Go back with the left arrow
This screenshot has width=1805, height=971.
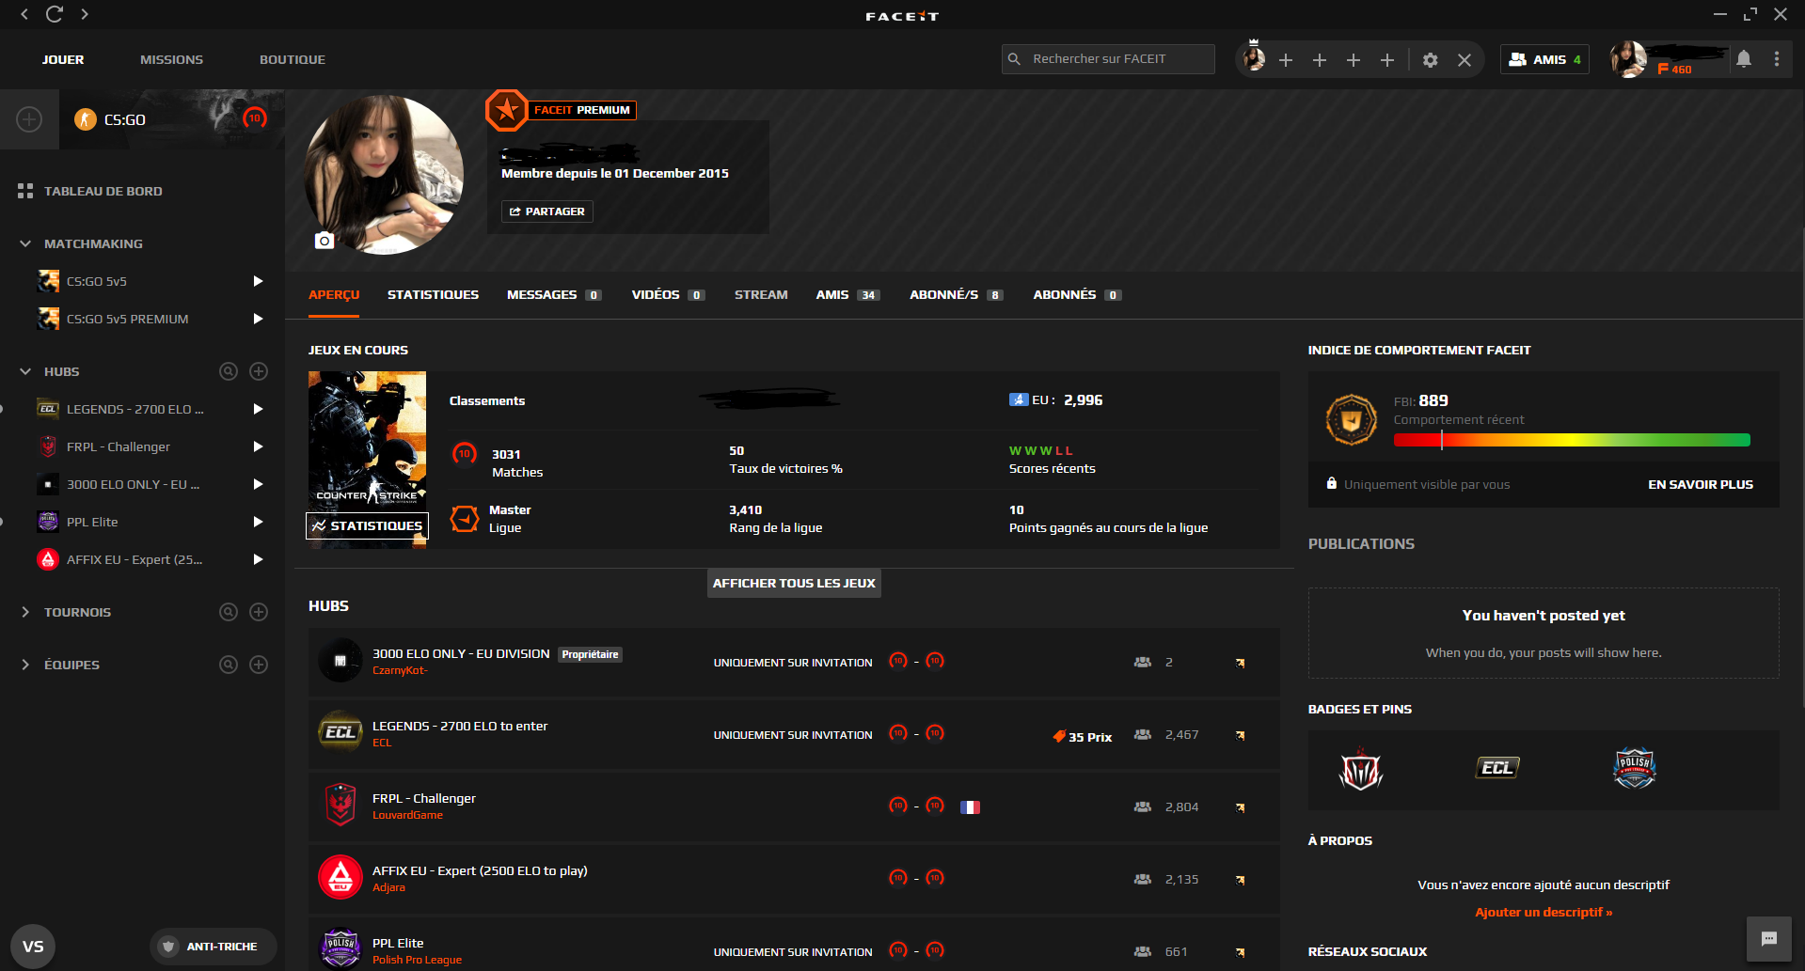[x=24, y=14]
